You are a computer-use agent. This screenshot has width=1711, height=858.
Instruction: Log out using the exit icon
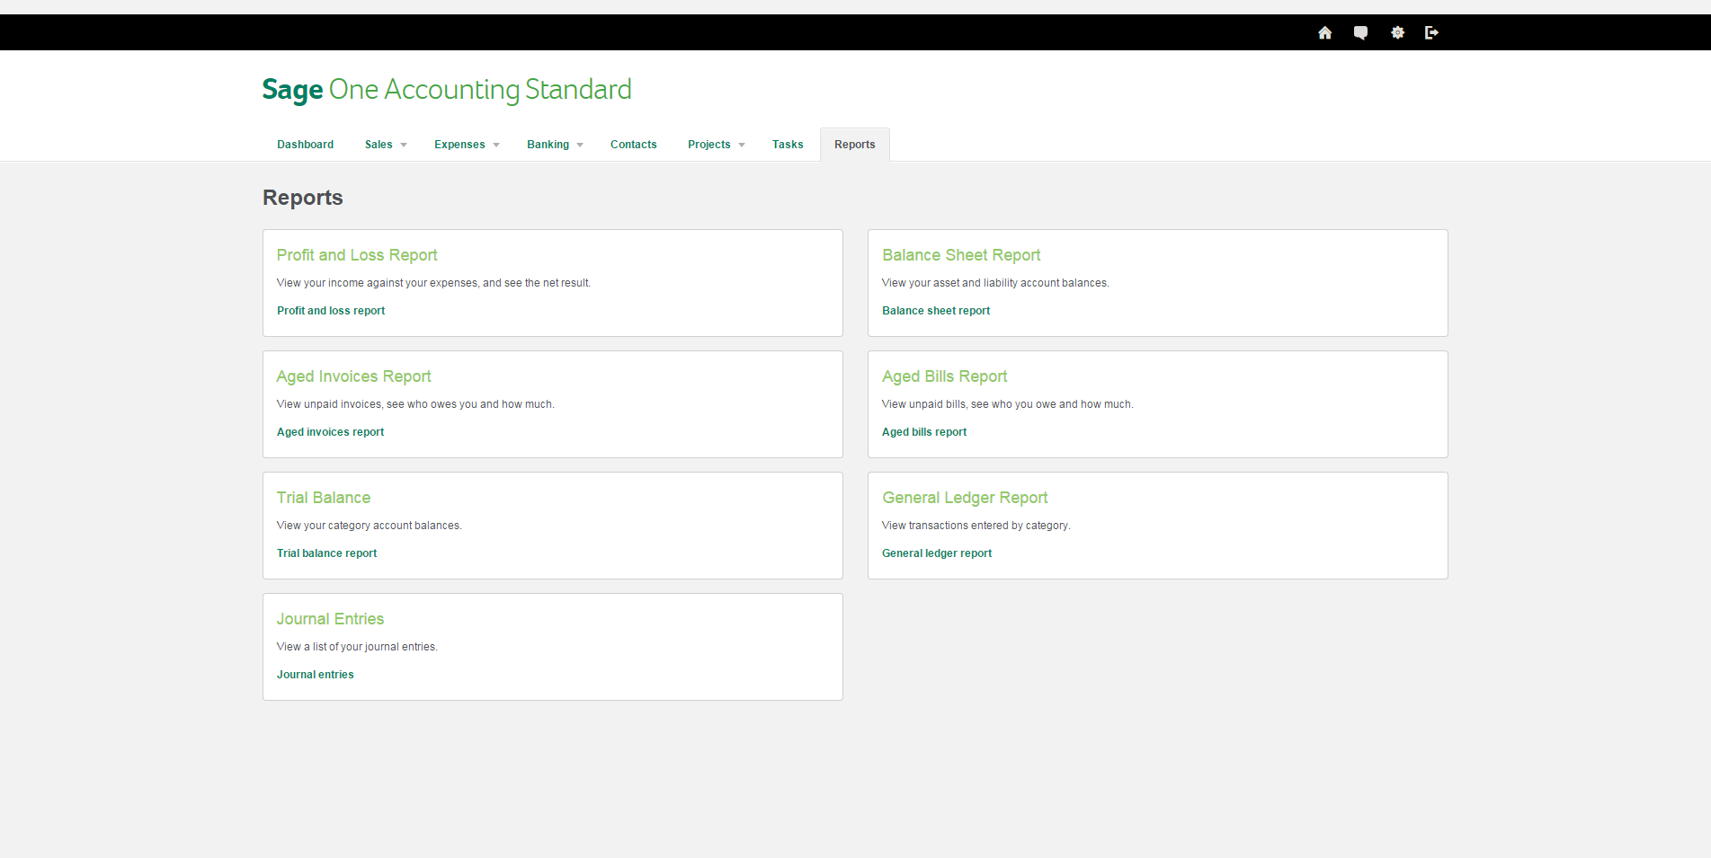1432,32
